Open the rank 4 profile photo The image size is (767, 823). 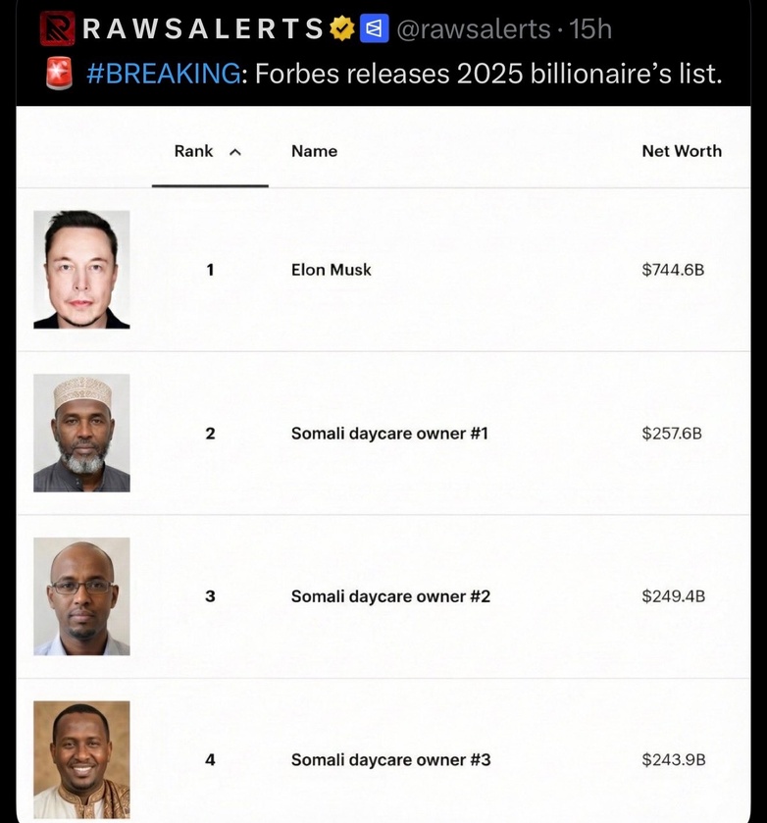pyautogui.click(x=81, y=759)
